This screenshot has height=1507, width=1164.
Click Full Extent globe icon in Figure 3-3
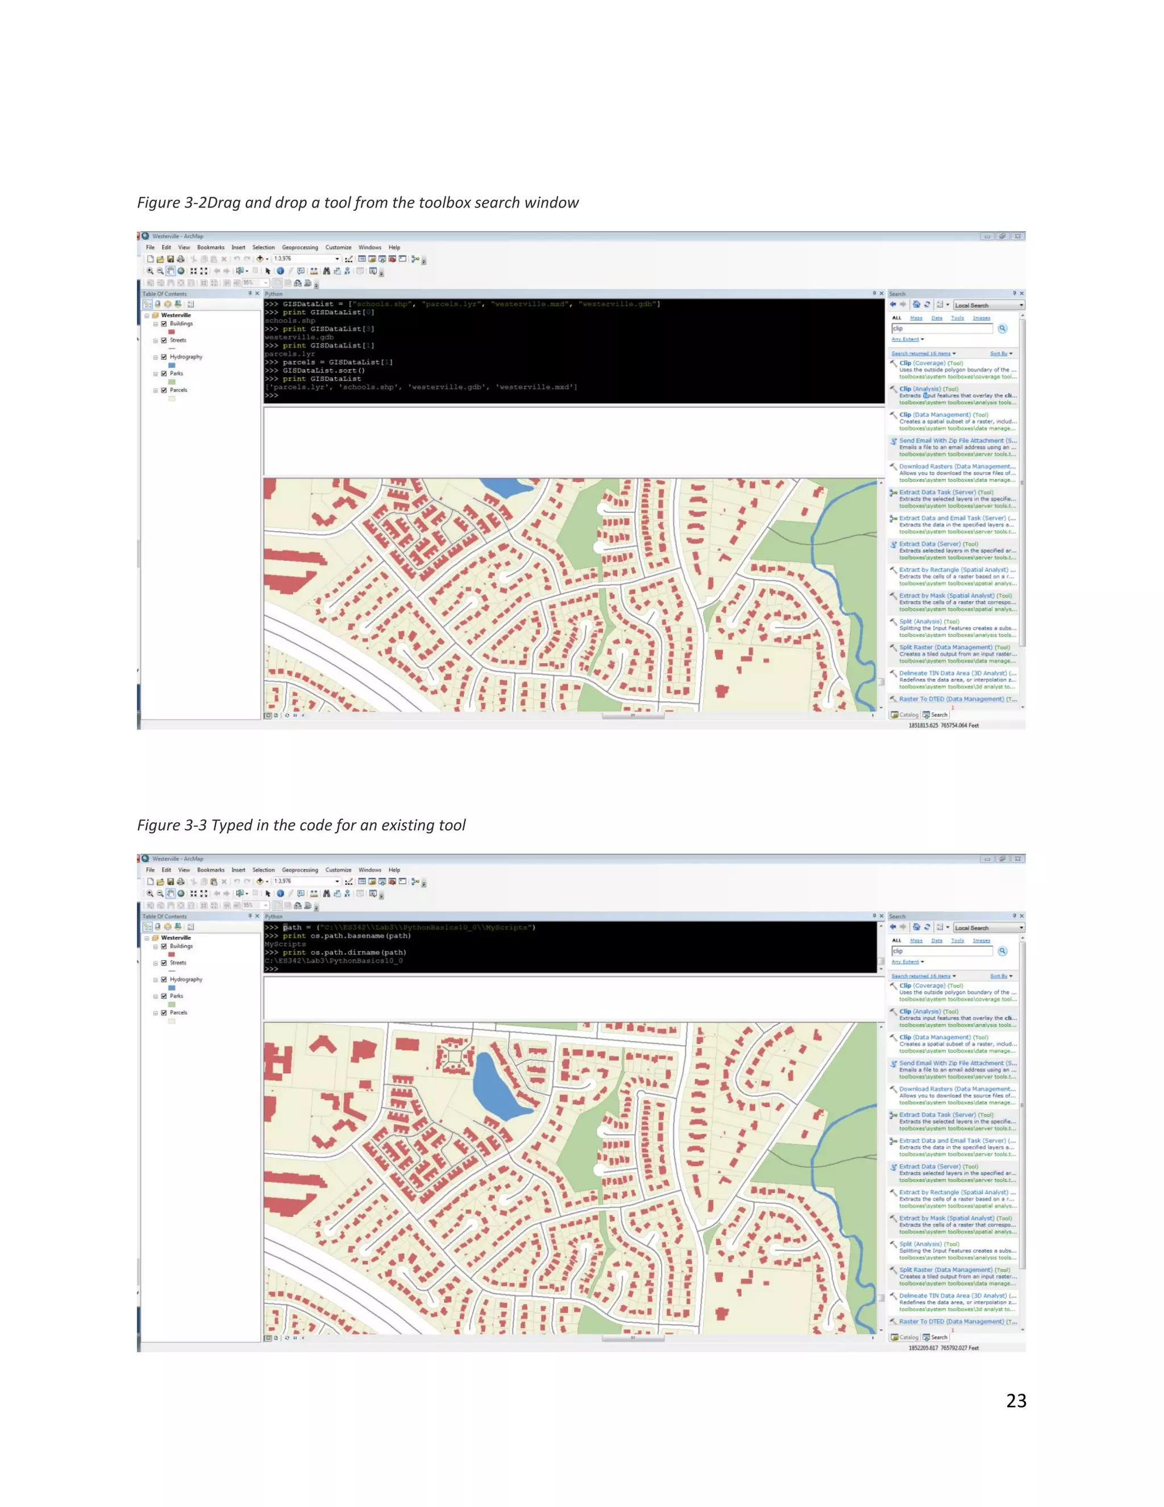[181, 893]
